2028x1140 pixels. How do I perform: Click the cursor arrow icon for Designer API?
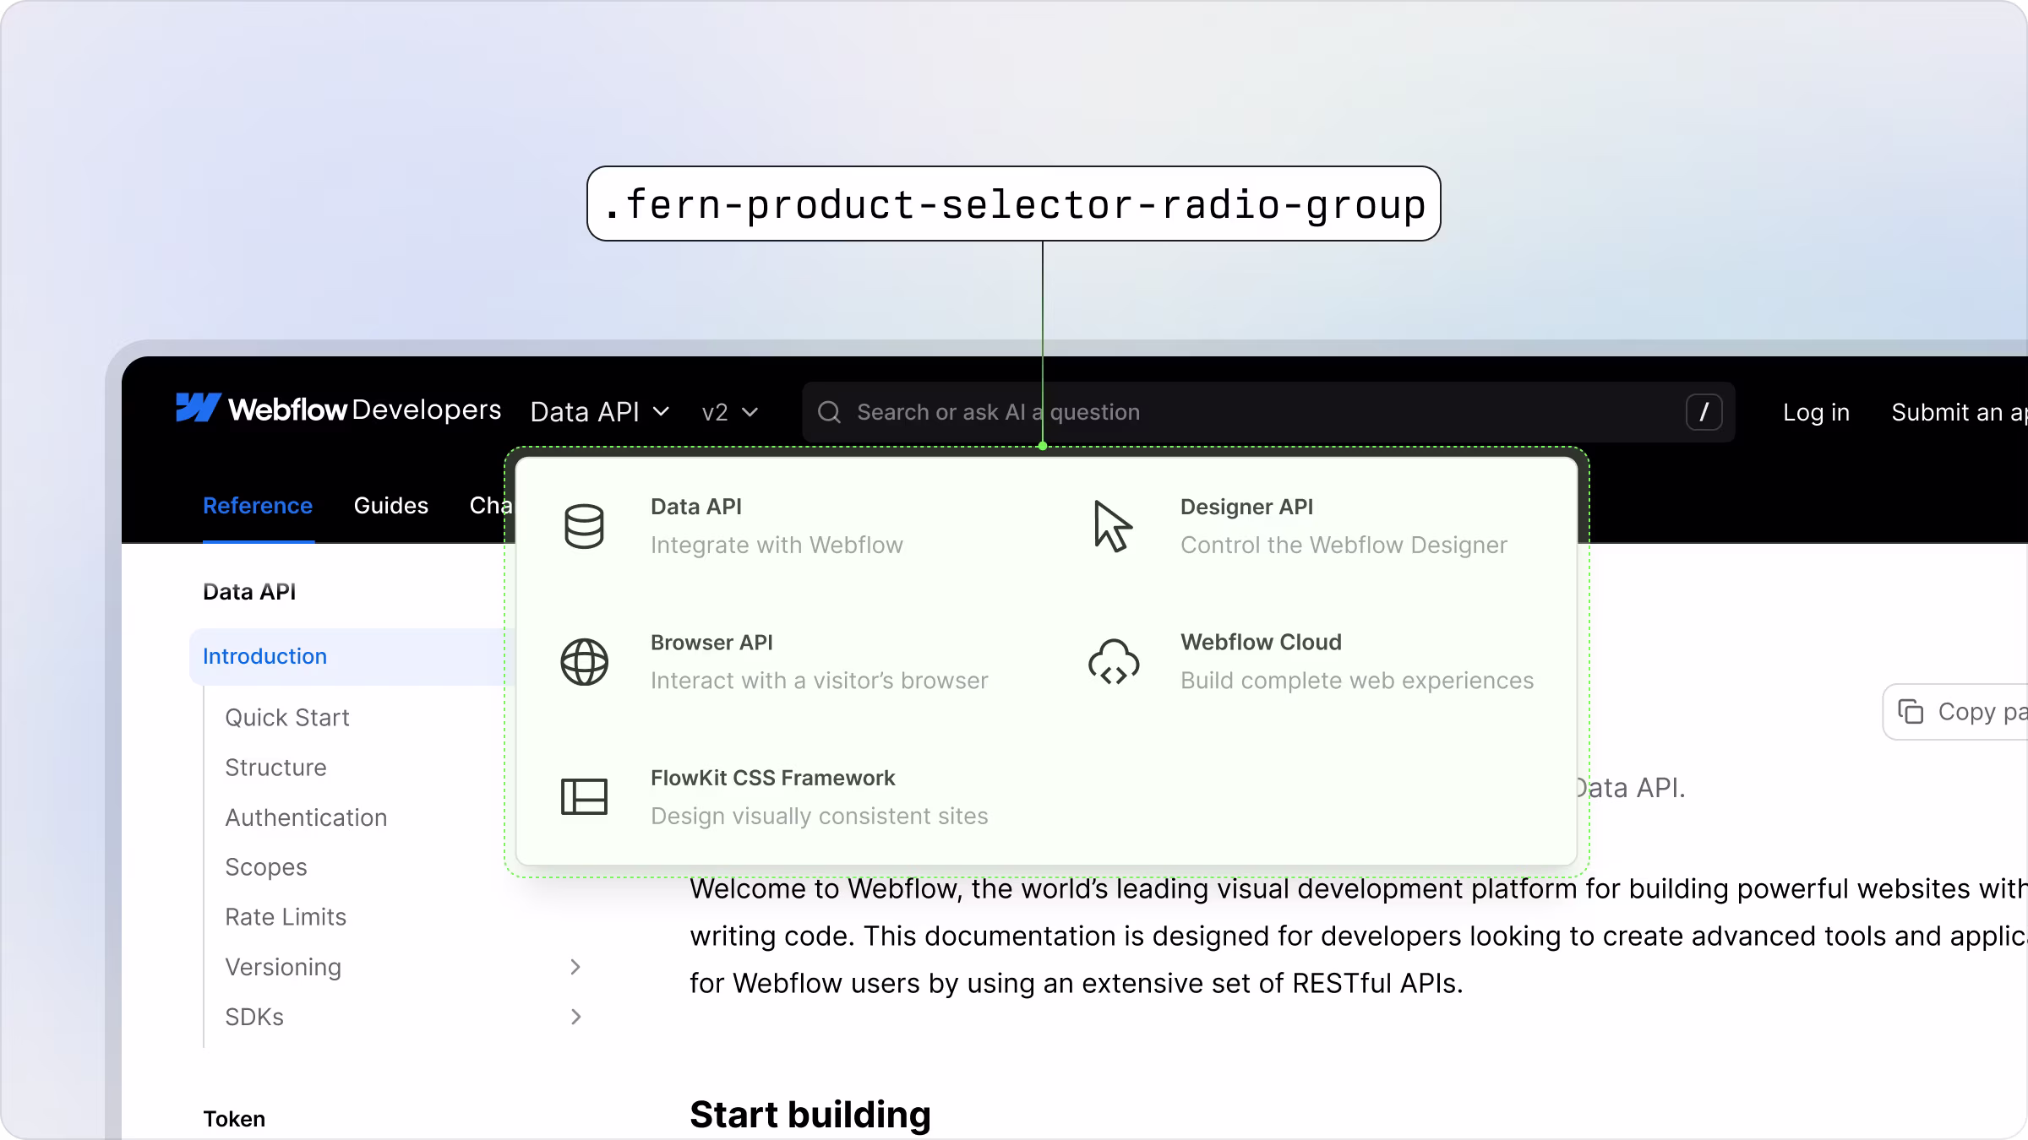(x=1114, y=525)
